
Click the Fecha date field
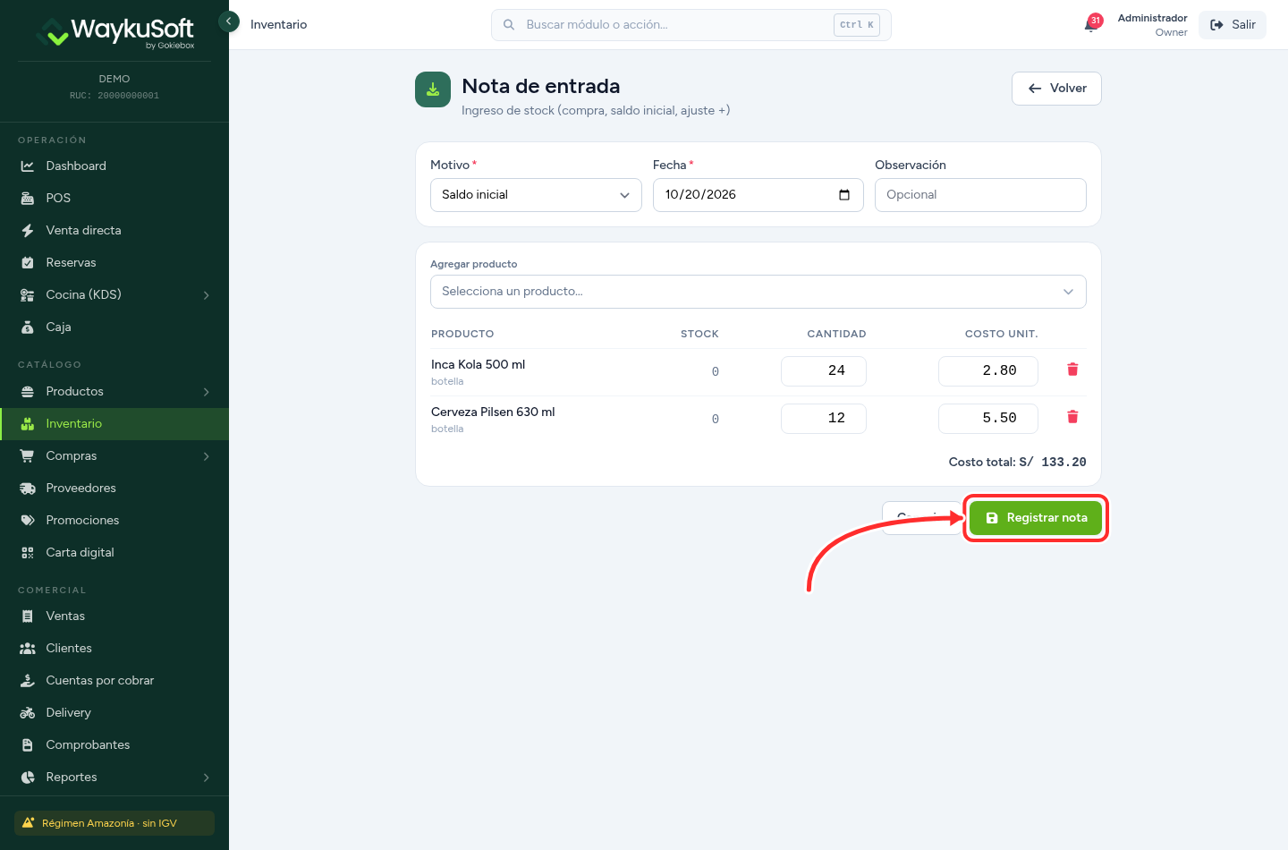pyautogui.click(x=758, y=195)
